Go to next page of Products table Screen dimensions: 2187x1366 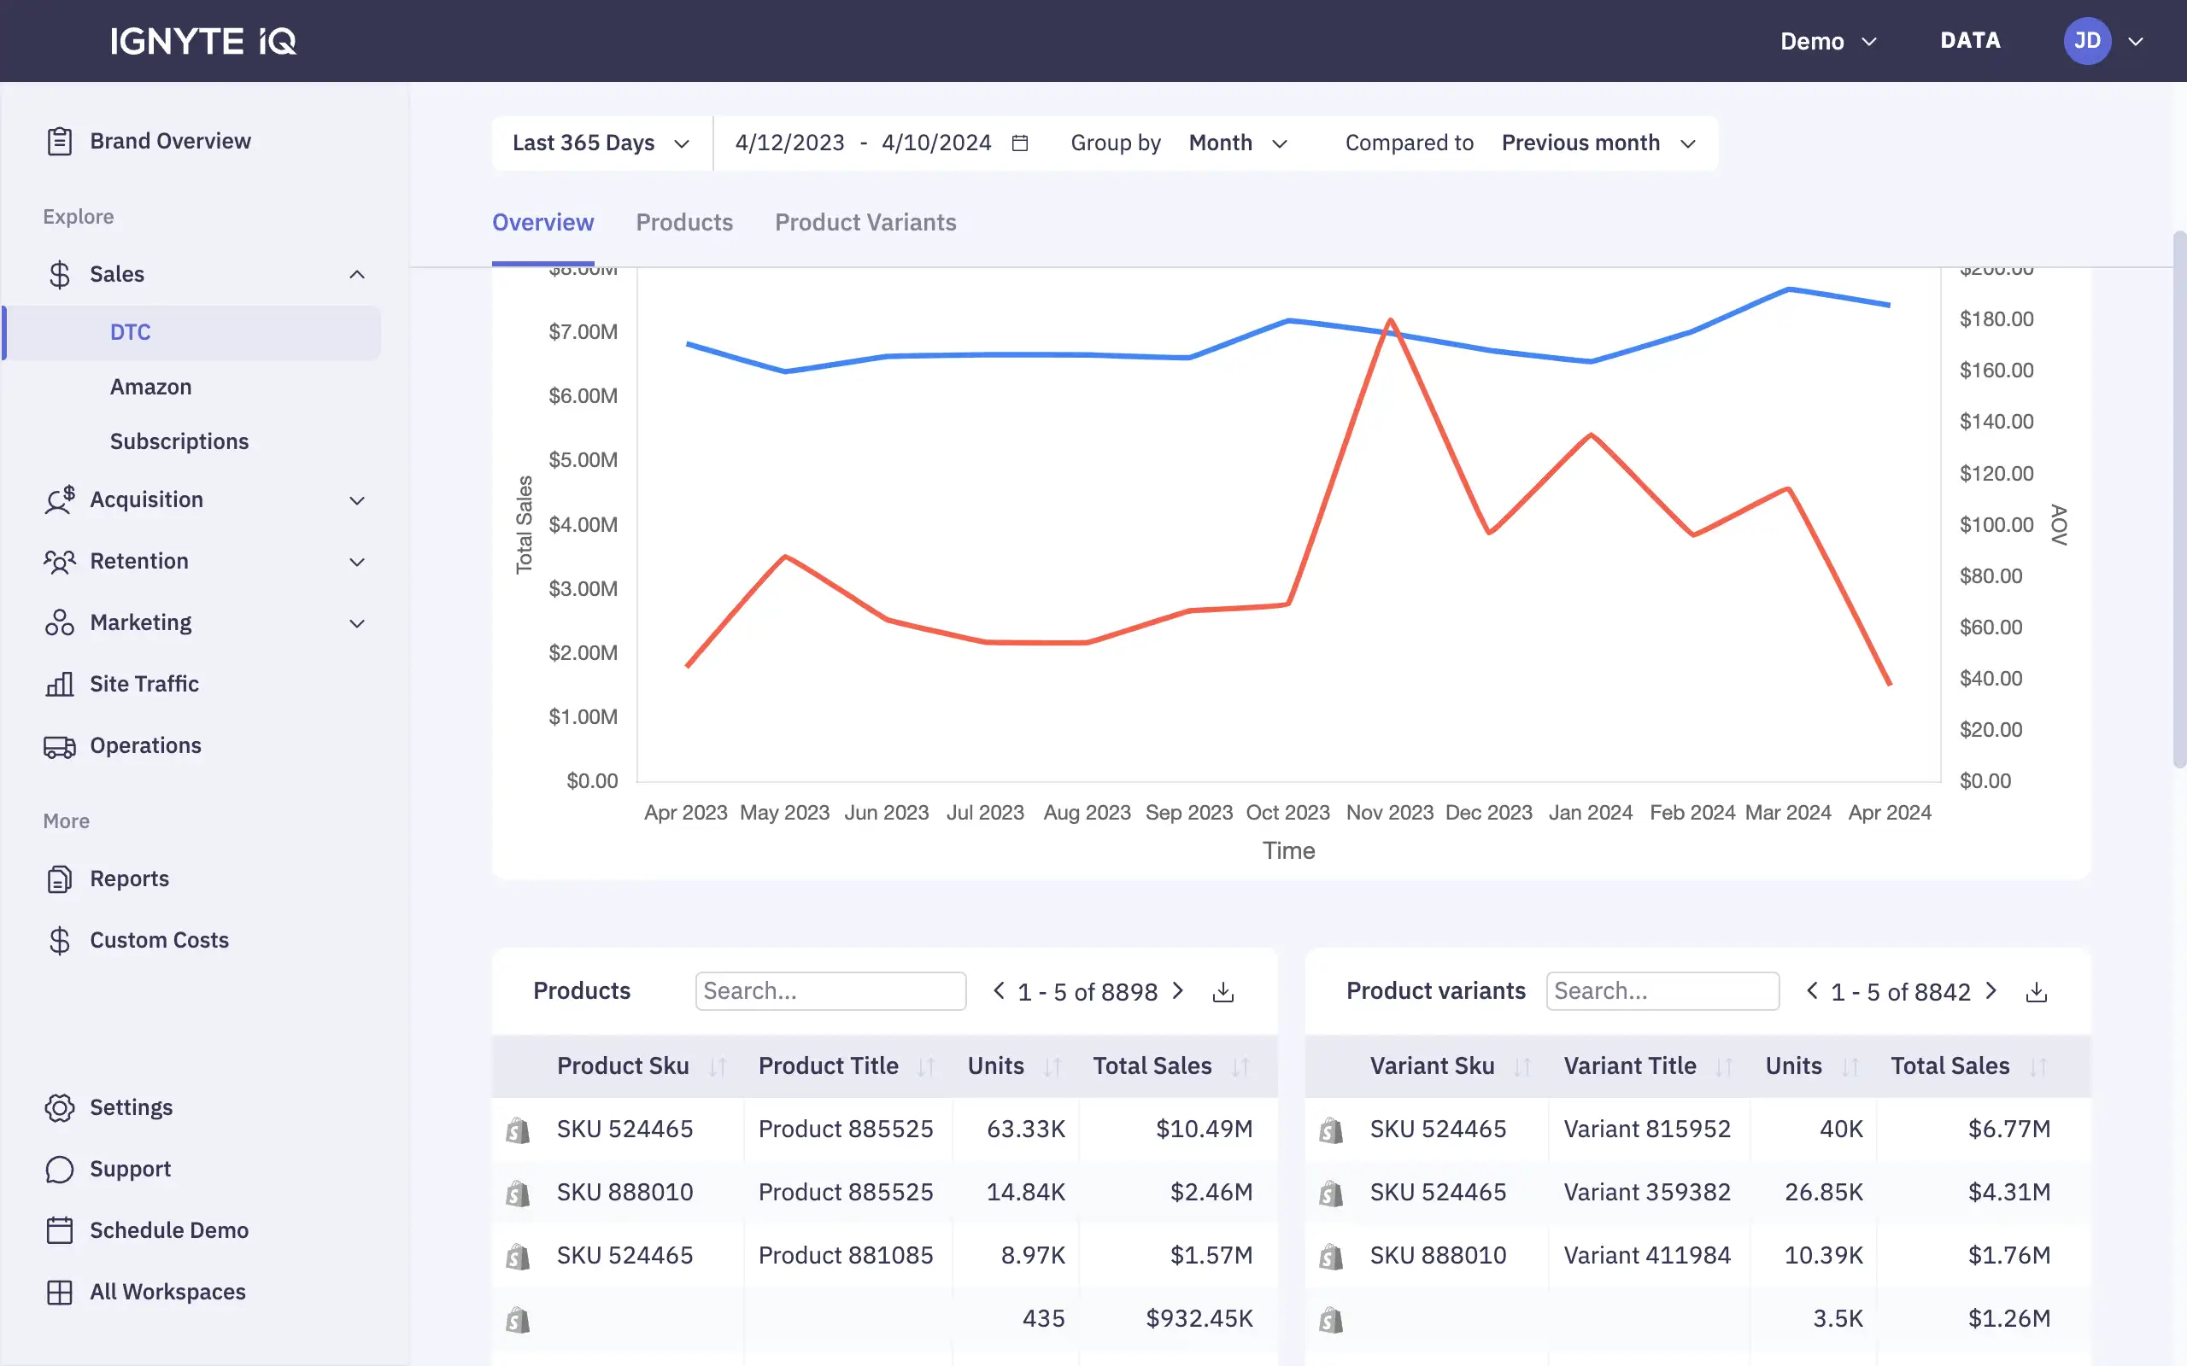[x=1177, y=991]
